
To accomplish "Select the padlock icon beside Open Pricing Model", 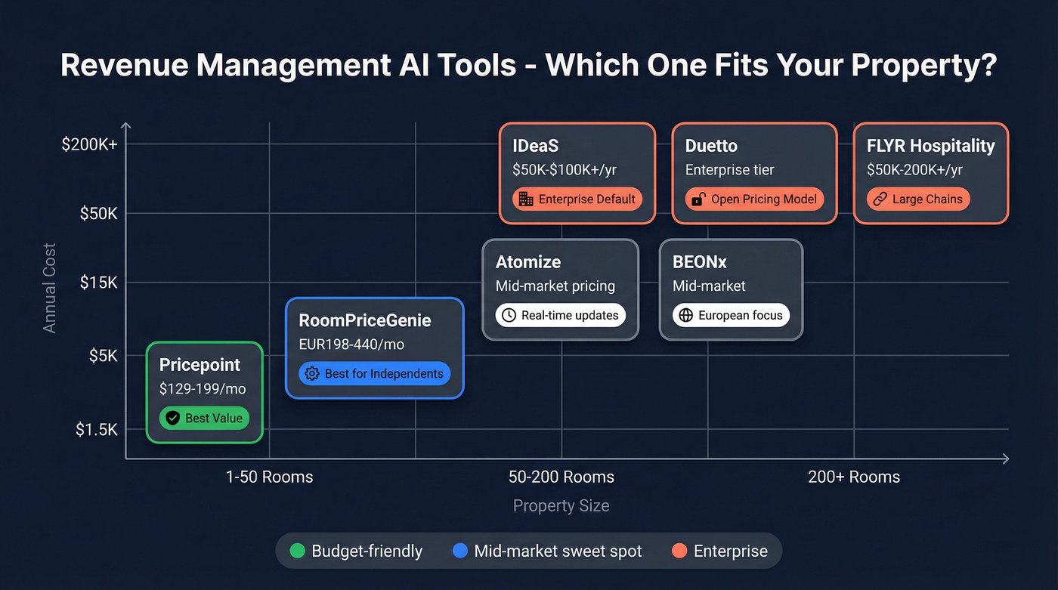I will click(698, 199).
